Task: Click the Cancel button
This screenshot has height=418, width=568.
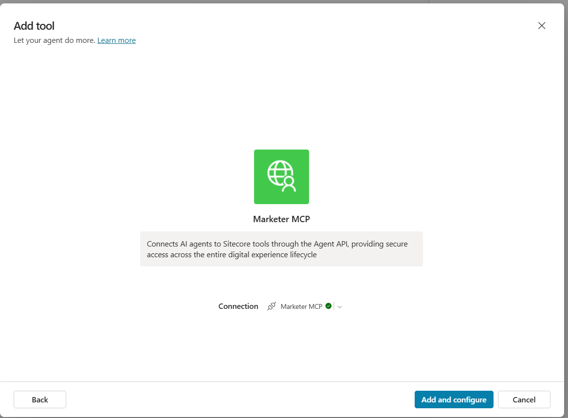Action: point(524,399)
